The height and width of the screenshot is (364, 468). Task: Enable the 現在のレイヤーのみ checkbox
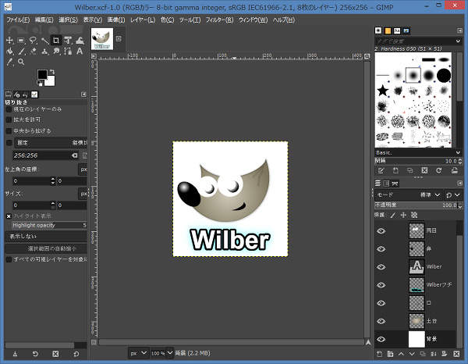9,110
